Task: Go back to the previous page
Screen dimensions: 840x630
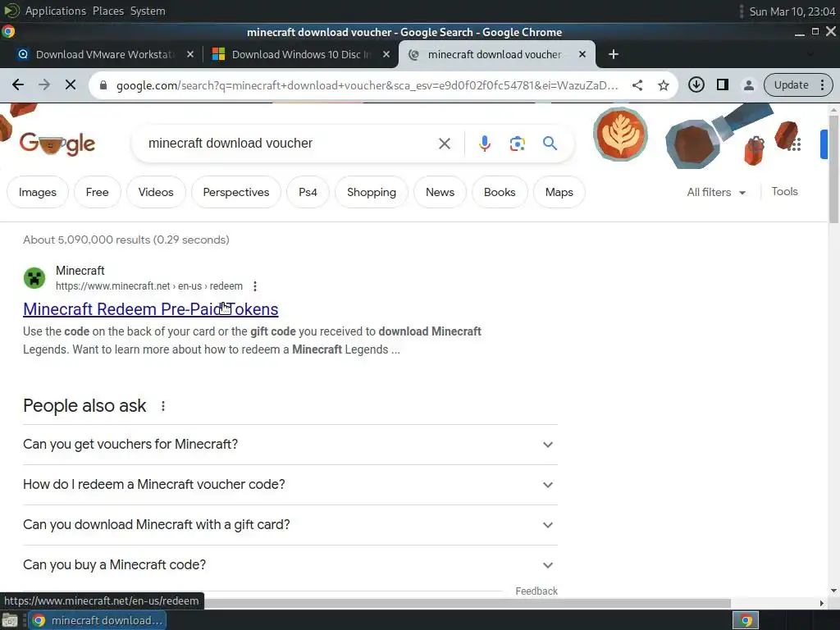Action: click(x=18, y=84)
